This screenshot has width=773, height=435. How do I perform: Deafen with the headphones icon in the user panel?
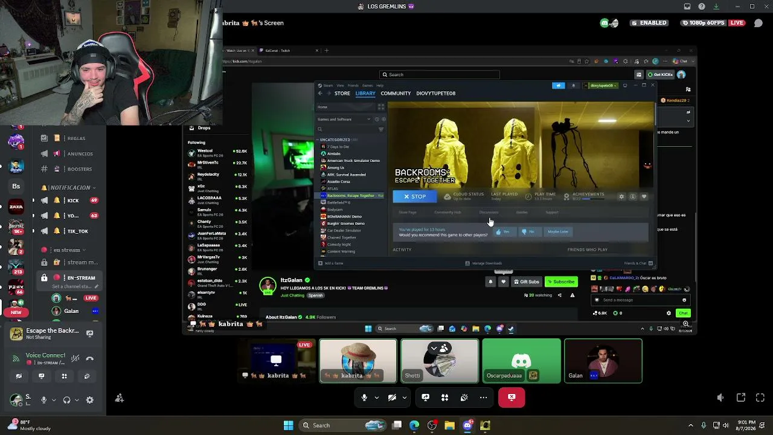click(67, 400)
